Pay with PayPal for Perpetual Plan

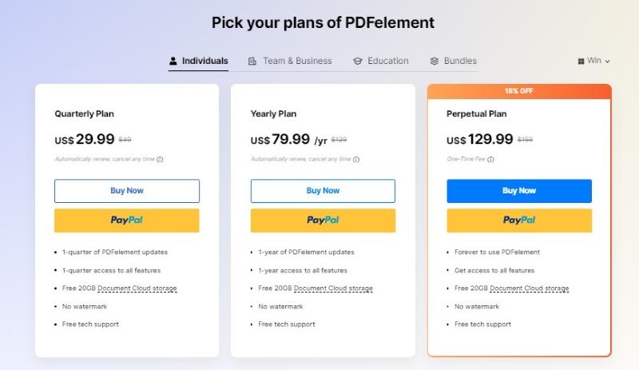point(519,221)
